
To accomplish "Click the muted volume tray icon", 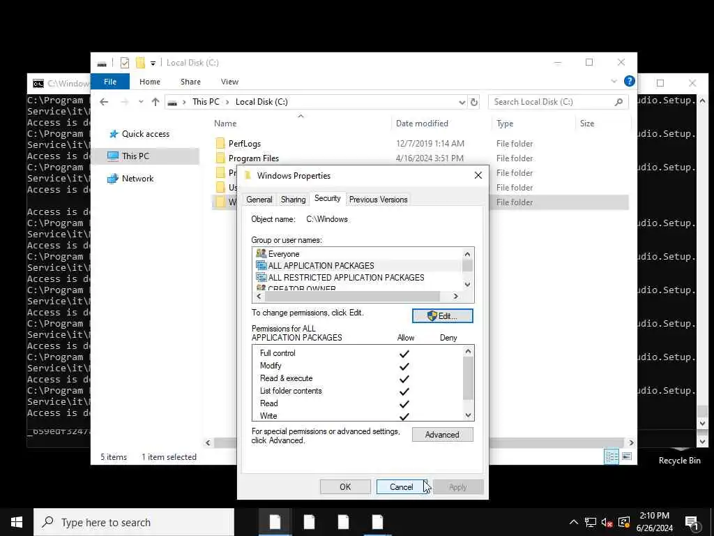I will point(607,522).
